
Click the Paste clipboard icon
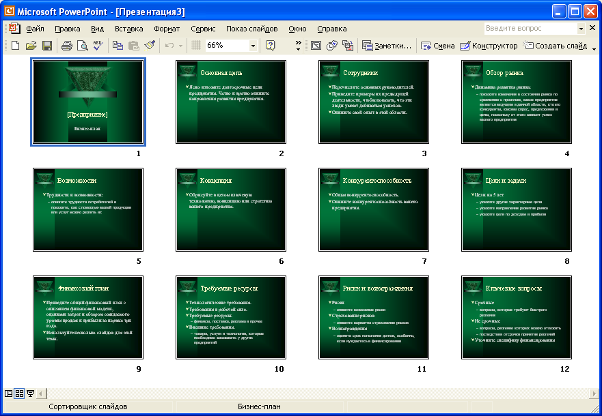click(x=133, y=46)
